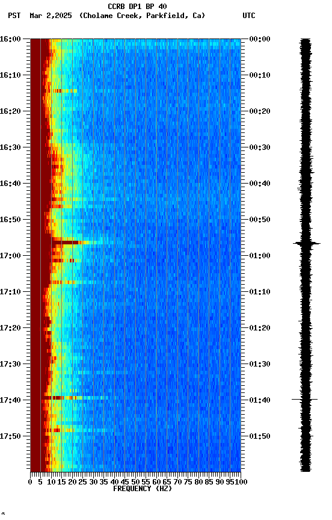Click the PST time label "16:10"

coord(10,75)
